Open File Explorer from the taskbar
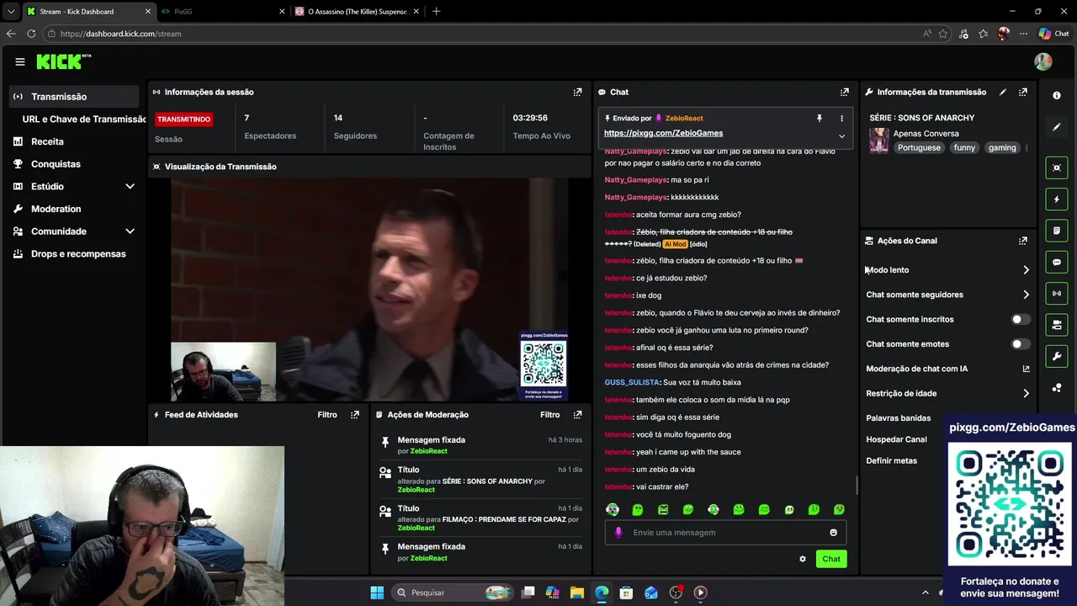Image resolution: width=1077 pixels, height=606 pixels. 577,593
